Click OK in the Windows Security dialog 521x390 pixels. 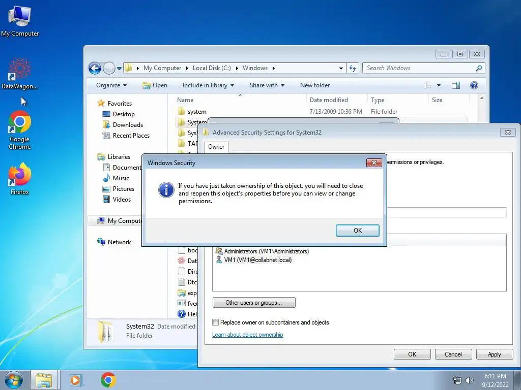357,231
